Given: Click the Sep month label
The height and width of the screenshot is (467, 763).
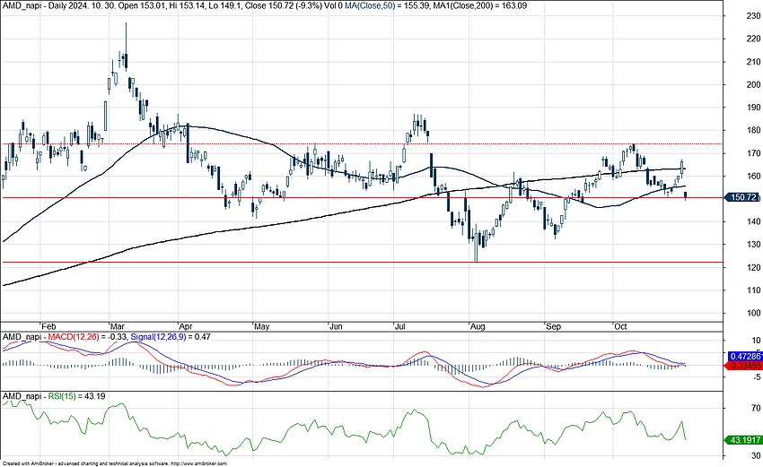Looking at the screenshot, I should [553, 326].
